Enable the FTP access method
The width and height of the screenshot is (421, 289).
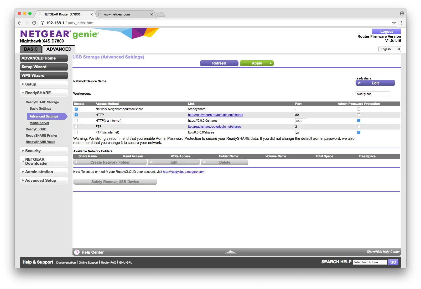[x=76, y=127]
